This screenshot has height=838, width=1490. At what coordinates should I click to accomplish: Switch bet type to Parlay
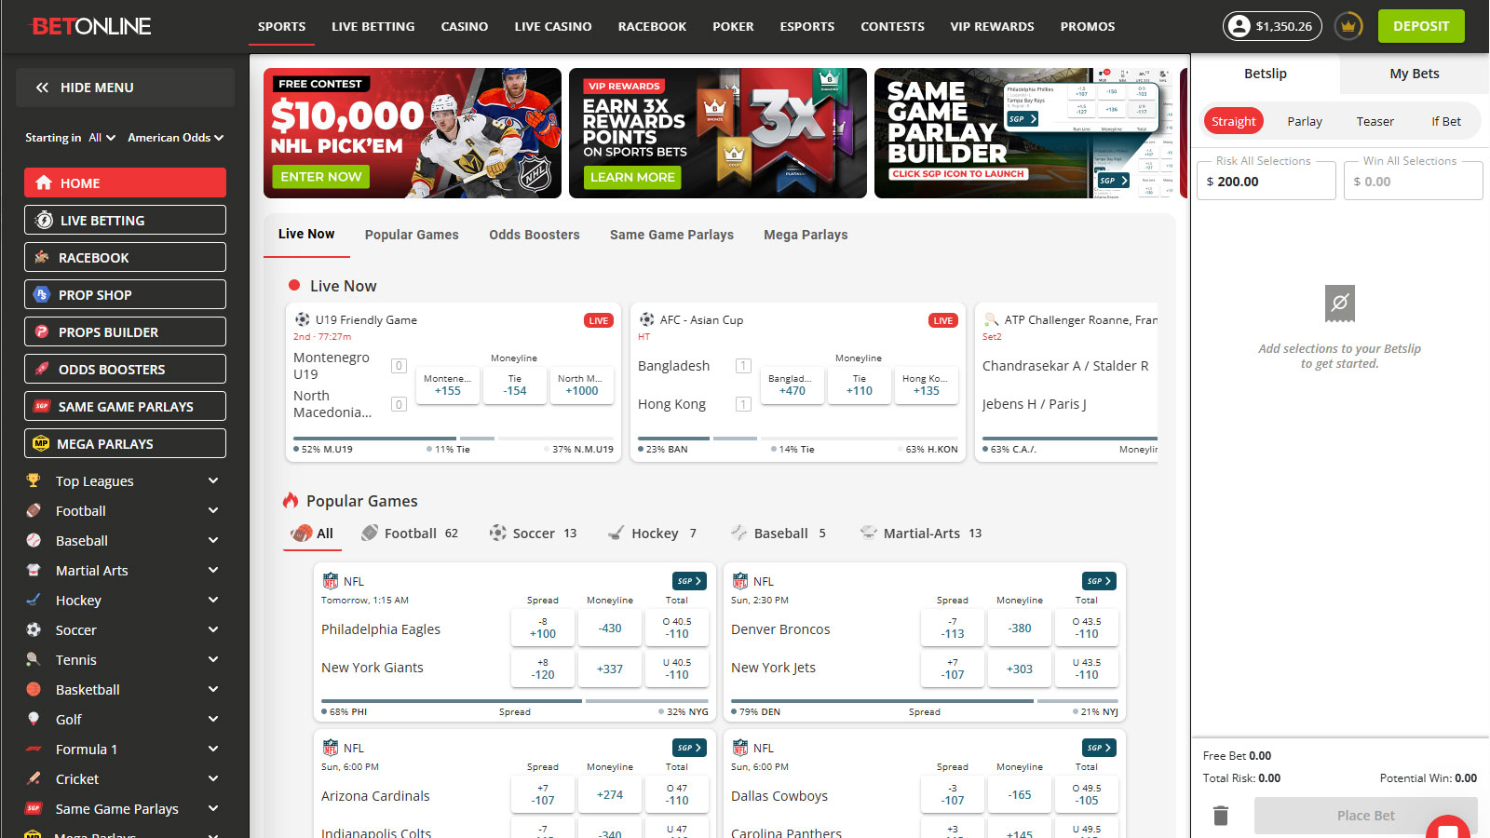coord(1304,121)
